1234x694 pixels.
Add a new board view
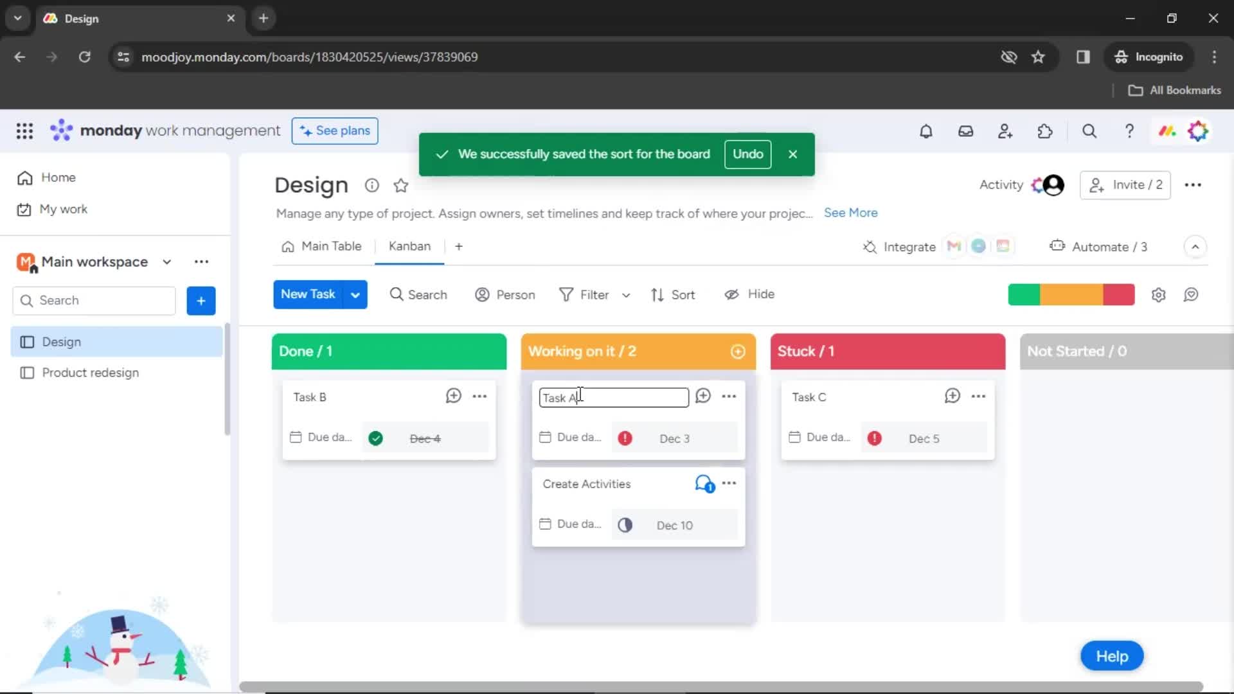tap(459, 246)
